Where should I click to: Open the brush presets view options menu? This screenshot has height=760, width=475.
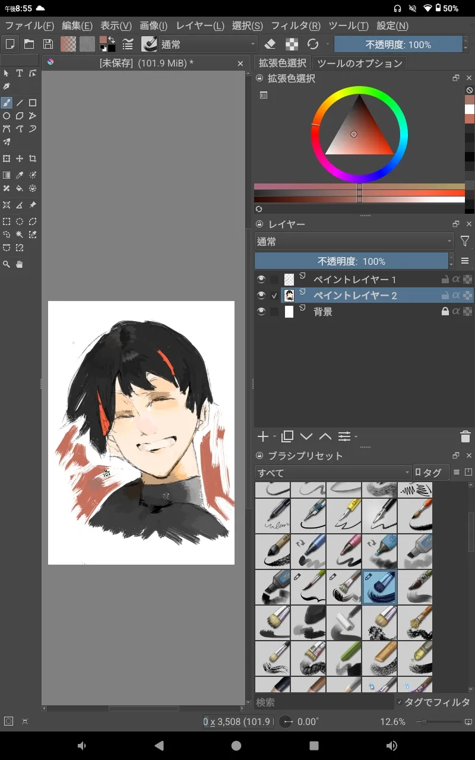[457, 473]
